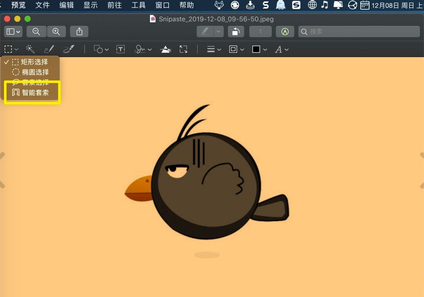Click the sidebar view icon
This screenshot has width=424, height=297.
(10, 32)
